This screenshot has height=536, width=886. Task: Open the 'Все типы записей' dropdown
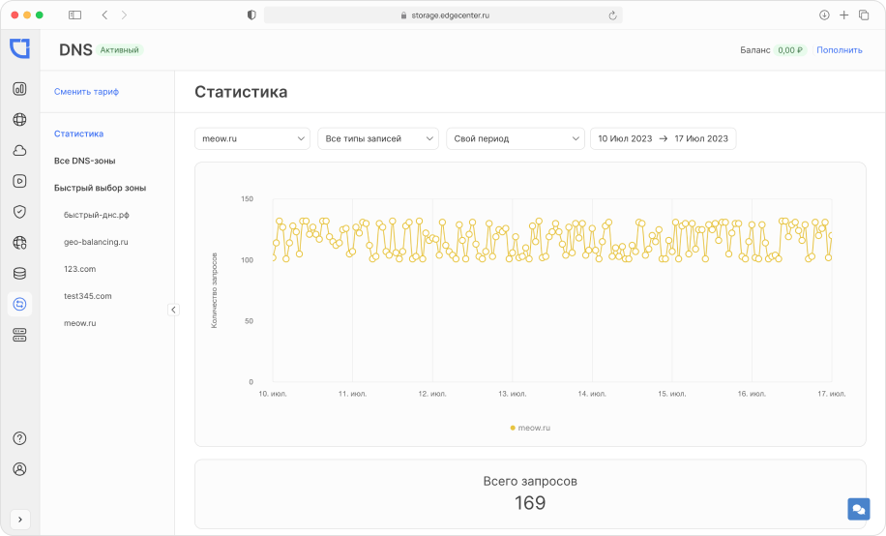tap(377, 138)
